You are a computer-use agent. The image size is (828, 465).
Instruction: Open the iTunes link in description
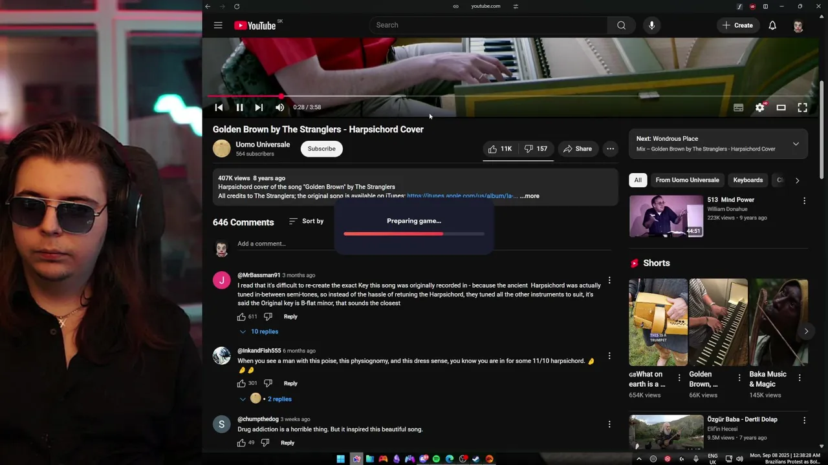click(x=462, y=196)
